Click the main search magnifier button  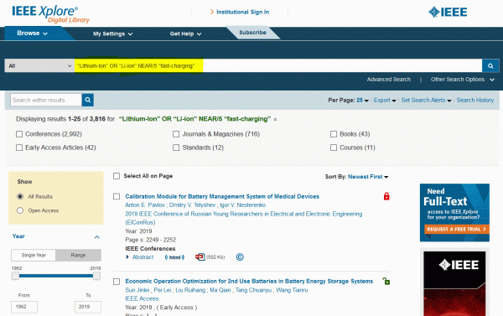click(x=490, y=65)
